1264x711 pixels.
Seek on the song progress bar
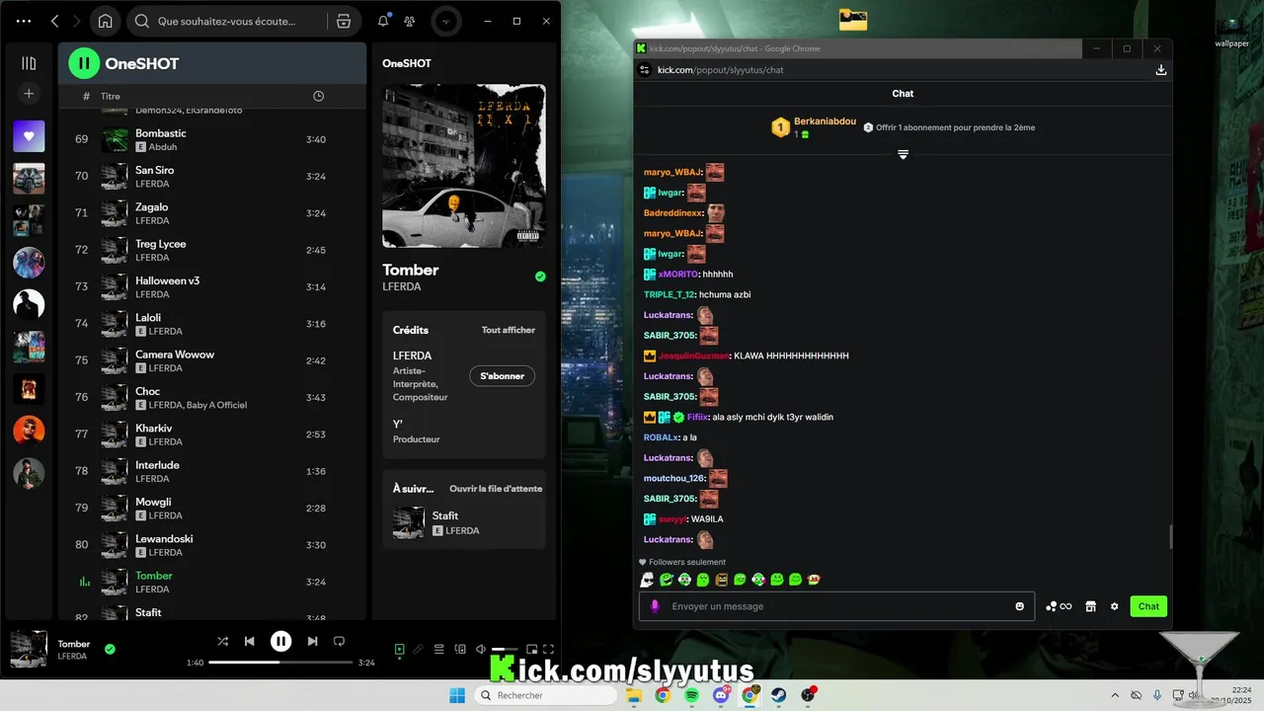point(281,663)
